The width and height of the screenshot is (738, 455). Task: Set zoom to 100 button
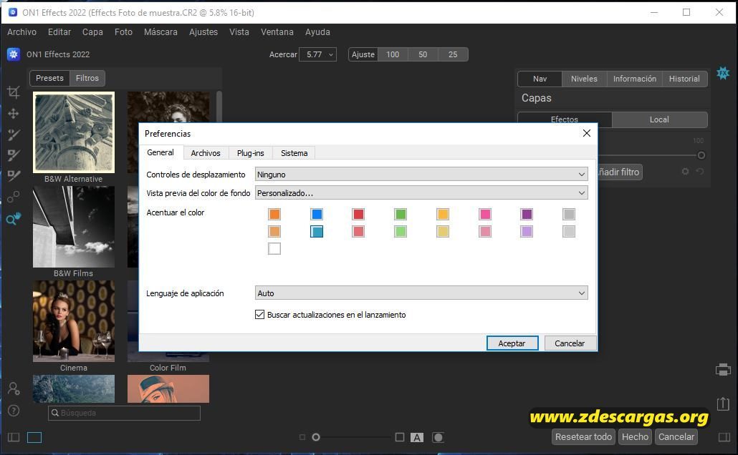coord(393,54)
